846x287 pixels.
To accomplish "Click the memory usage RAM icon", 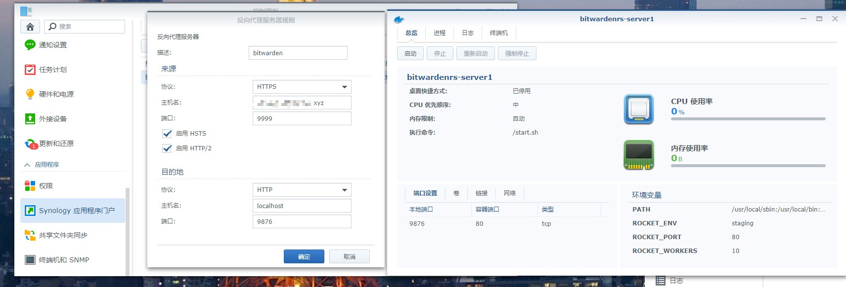I will click(639, 155).
